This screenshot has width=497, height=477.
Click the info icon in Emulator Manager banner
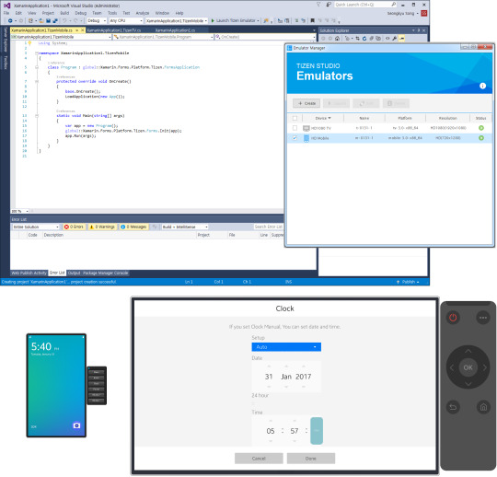(x=482, y=86)
